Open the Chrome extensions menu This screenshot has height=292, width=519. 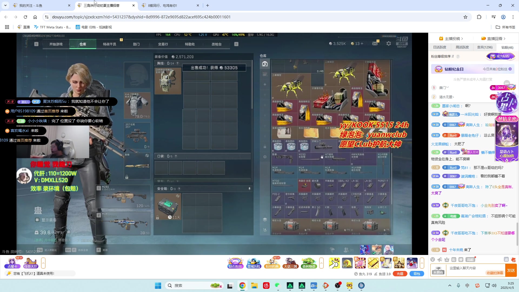(x=479, y=17)
